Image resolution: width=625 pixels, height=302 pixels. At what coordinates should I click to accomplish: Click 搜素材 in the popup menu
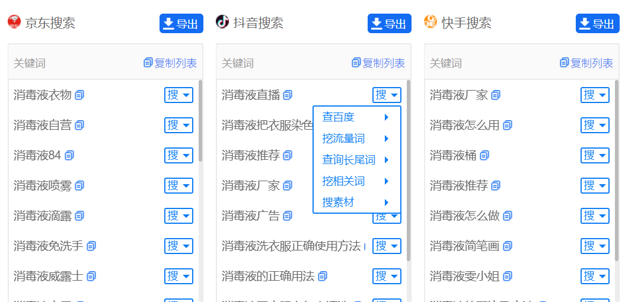(338, 203)
